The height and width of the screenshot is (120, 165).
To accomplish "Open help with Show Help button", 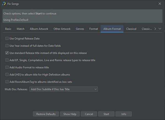I will pyautogui.click(x=70, y=114).
